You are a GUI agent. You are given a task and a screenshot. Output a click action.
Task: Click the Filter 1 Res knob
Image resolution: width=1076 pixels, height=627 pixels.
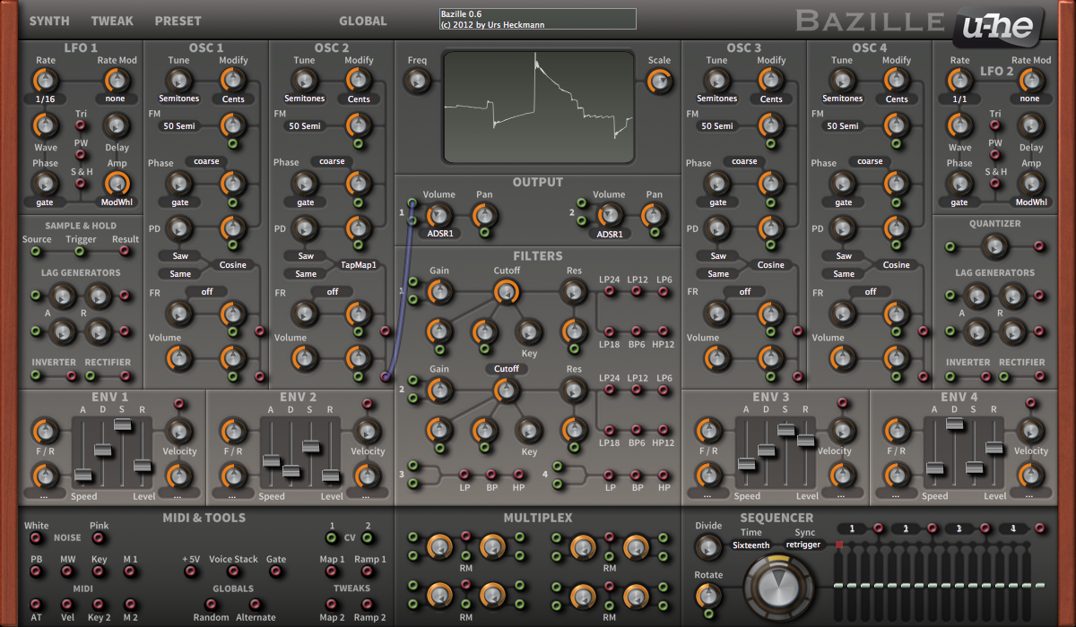point(573,290)
